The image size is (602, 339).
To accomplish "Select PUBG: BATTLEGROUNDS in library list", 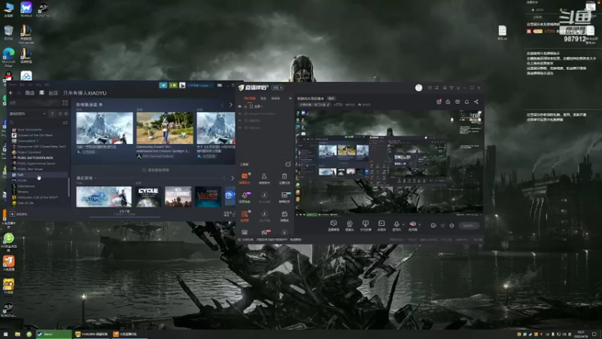I will click(35, 157).
